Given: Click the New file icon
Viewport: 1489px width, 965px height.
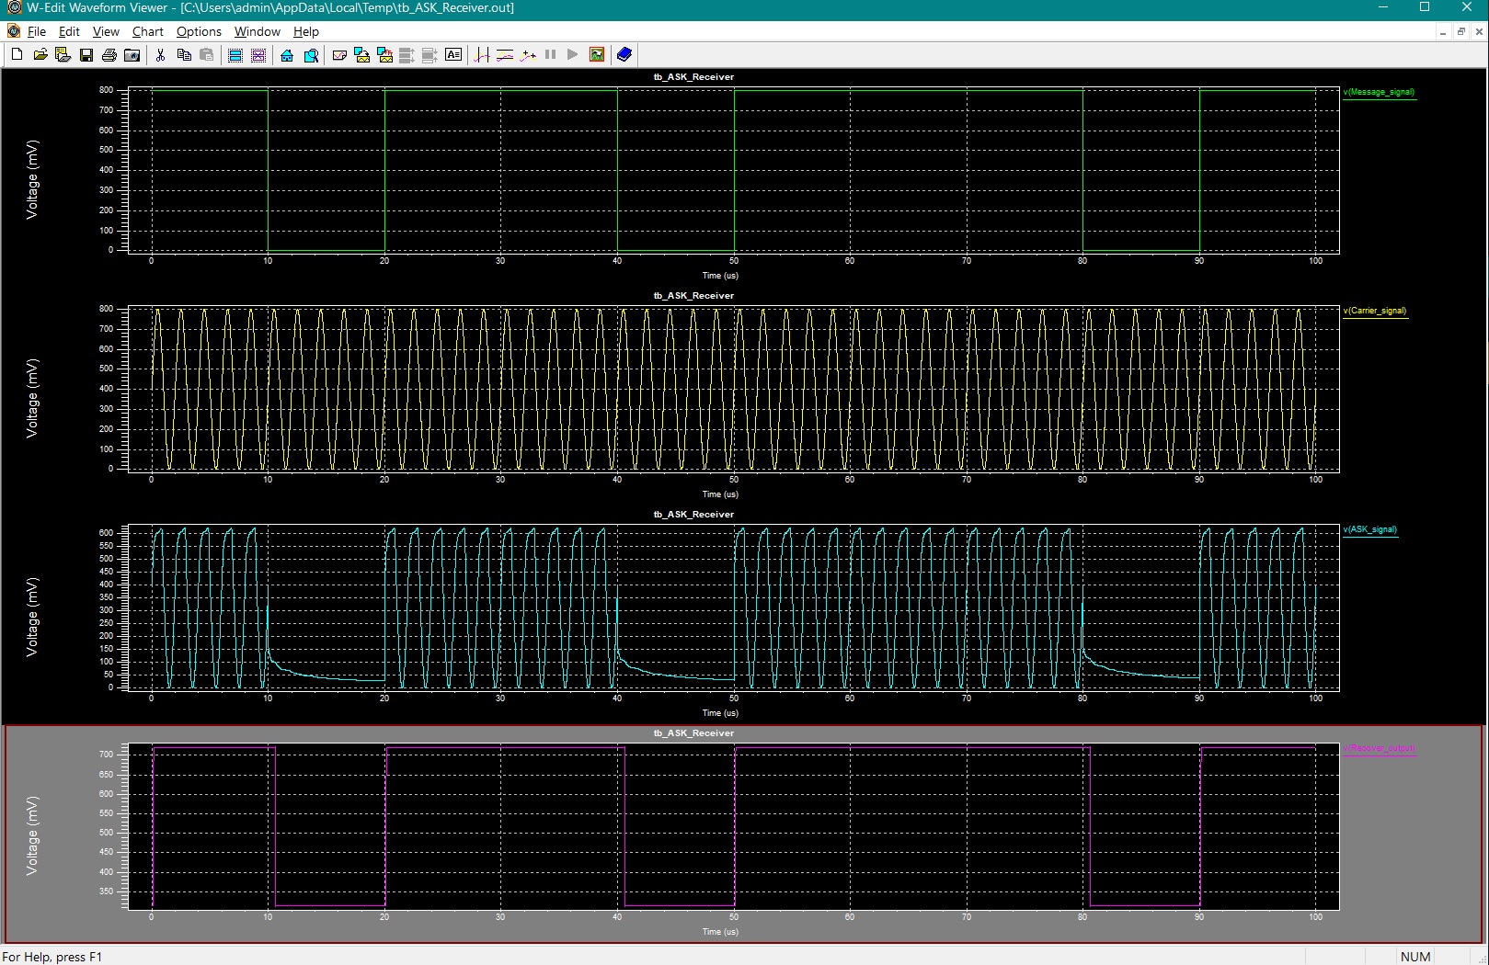Looking at the screenshot, I should (x=17, y=55).
